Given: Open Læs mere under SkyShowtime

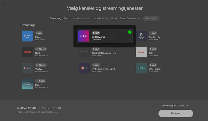Looking at the screenshot, I should (97, 40).
